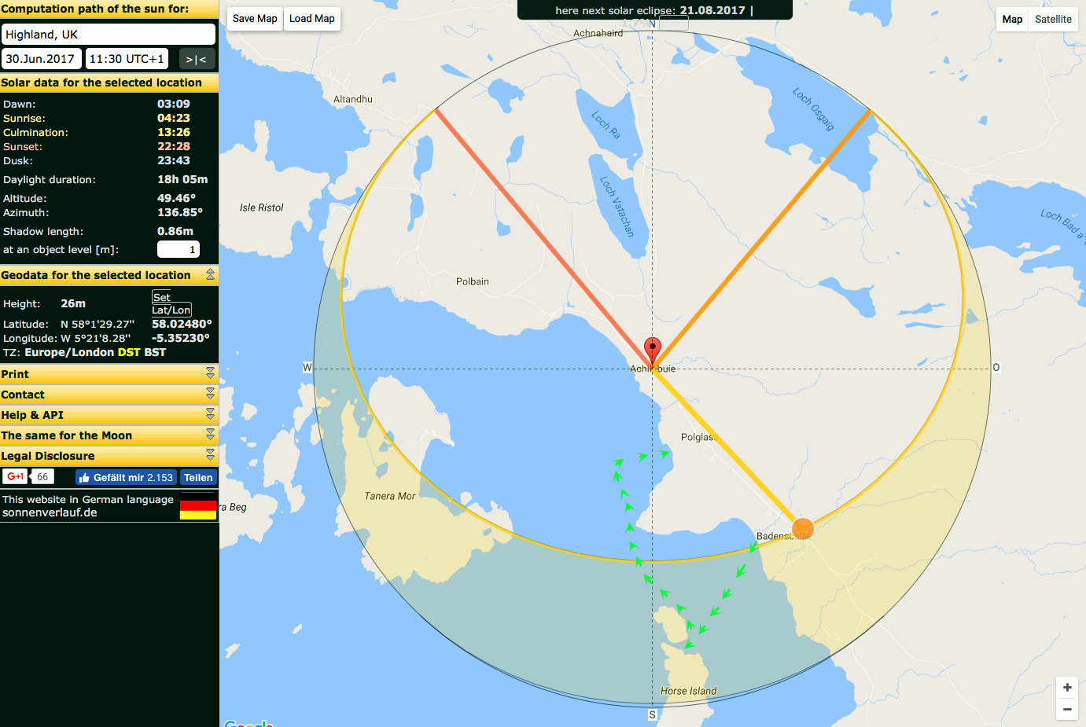Click the German flag icon
This screenshot has width=1086, height=727.
[x=197, y=506]
